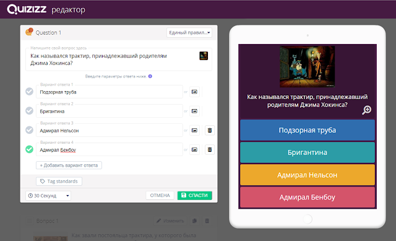Delete Вопрос 1 in background list
396x241 pixels.
click(x=207, y=221)
